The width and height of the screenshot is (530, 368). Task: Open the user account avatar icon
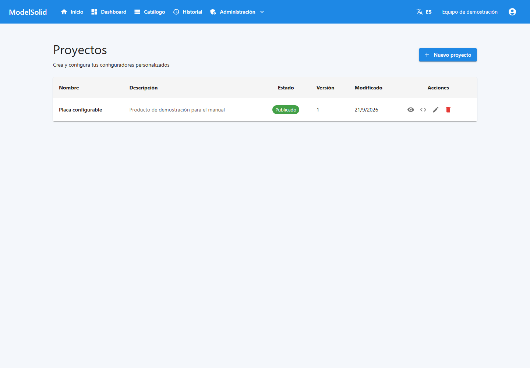coord(512,12)
